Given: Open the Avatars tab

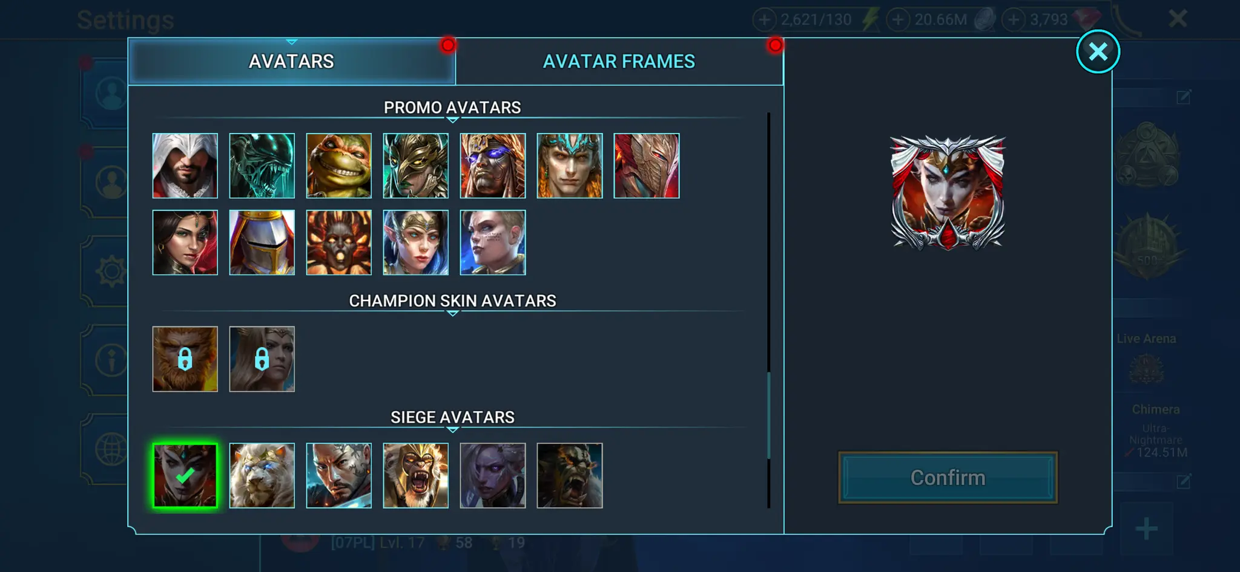Looking at the screenshot, I should (x=291, y=61).
